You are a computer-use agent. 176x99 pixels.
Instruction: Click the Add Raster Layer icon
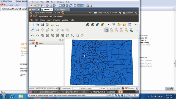point(92,24)
